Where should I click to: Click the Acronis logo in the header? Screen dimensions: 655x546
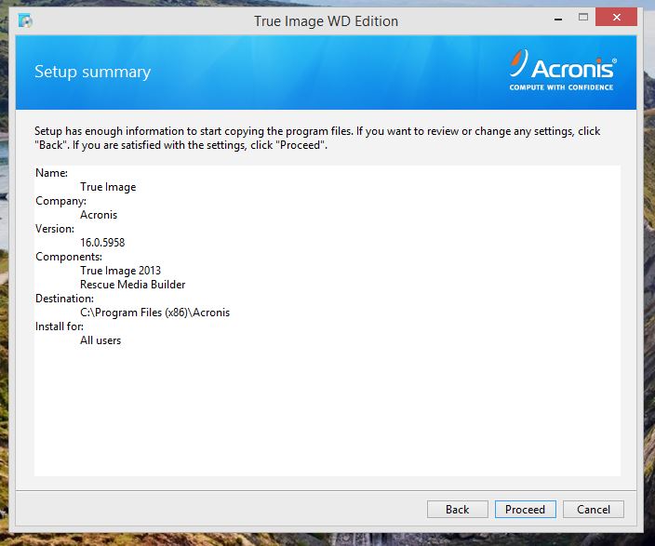click(x=562, y=71)
